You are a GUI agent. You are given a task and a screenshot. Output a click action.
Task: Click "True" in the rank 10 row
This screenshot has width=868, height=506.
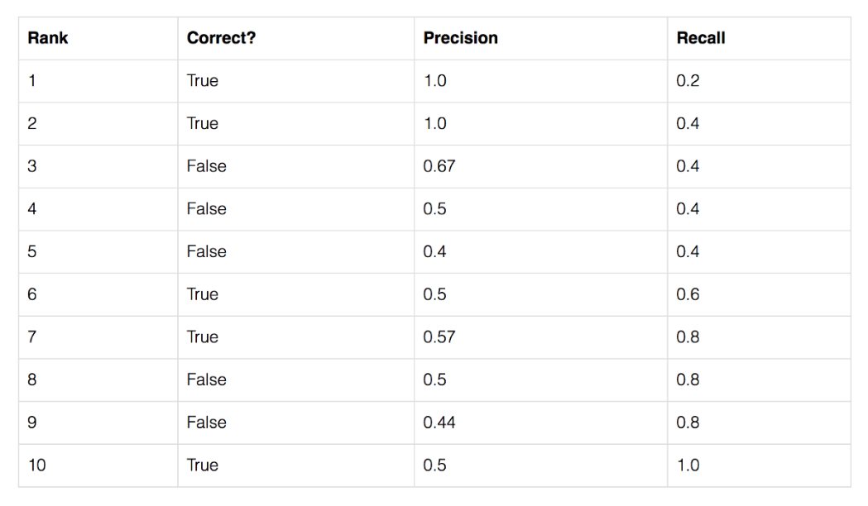point(203,465)
